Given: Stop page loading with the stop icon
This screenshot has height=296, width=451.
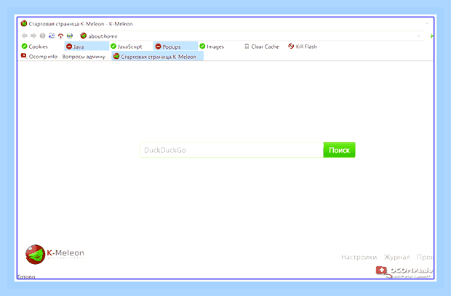Looking at the screenshot, I should coord(43,36).
